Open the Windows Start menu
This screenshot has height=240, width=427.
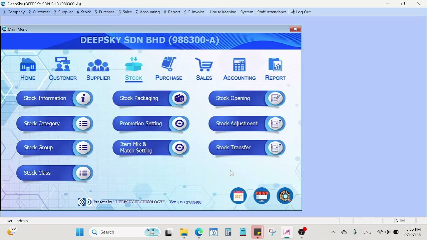[x=80, y=232]
